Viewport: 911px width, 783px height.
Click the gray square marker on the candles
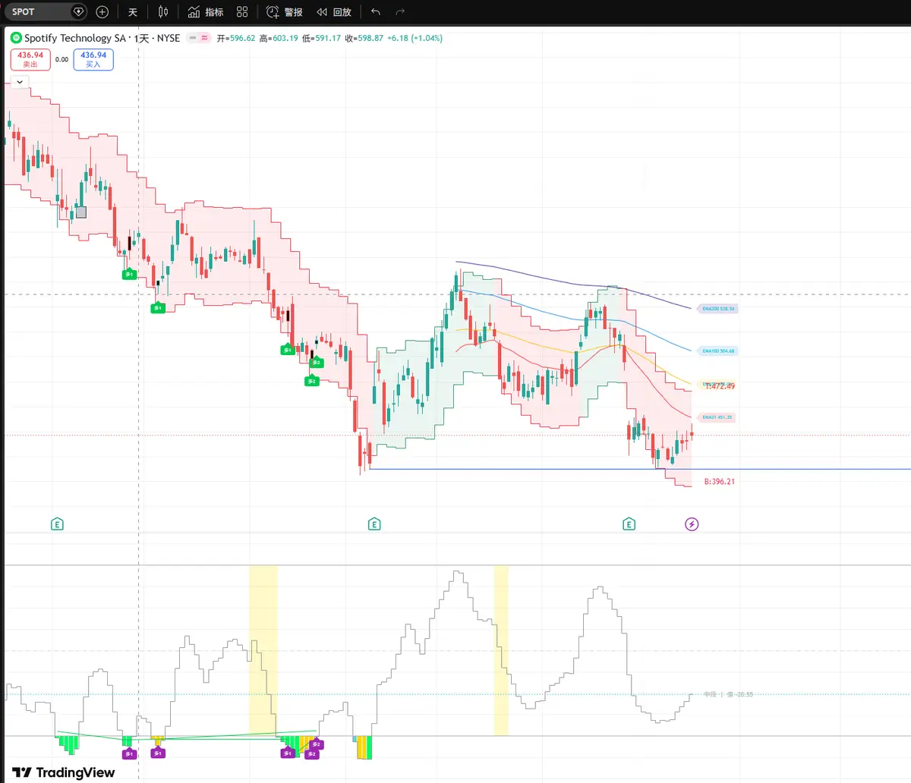(81, 212)
